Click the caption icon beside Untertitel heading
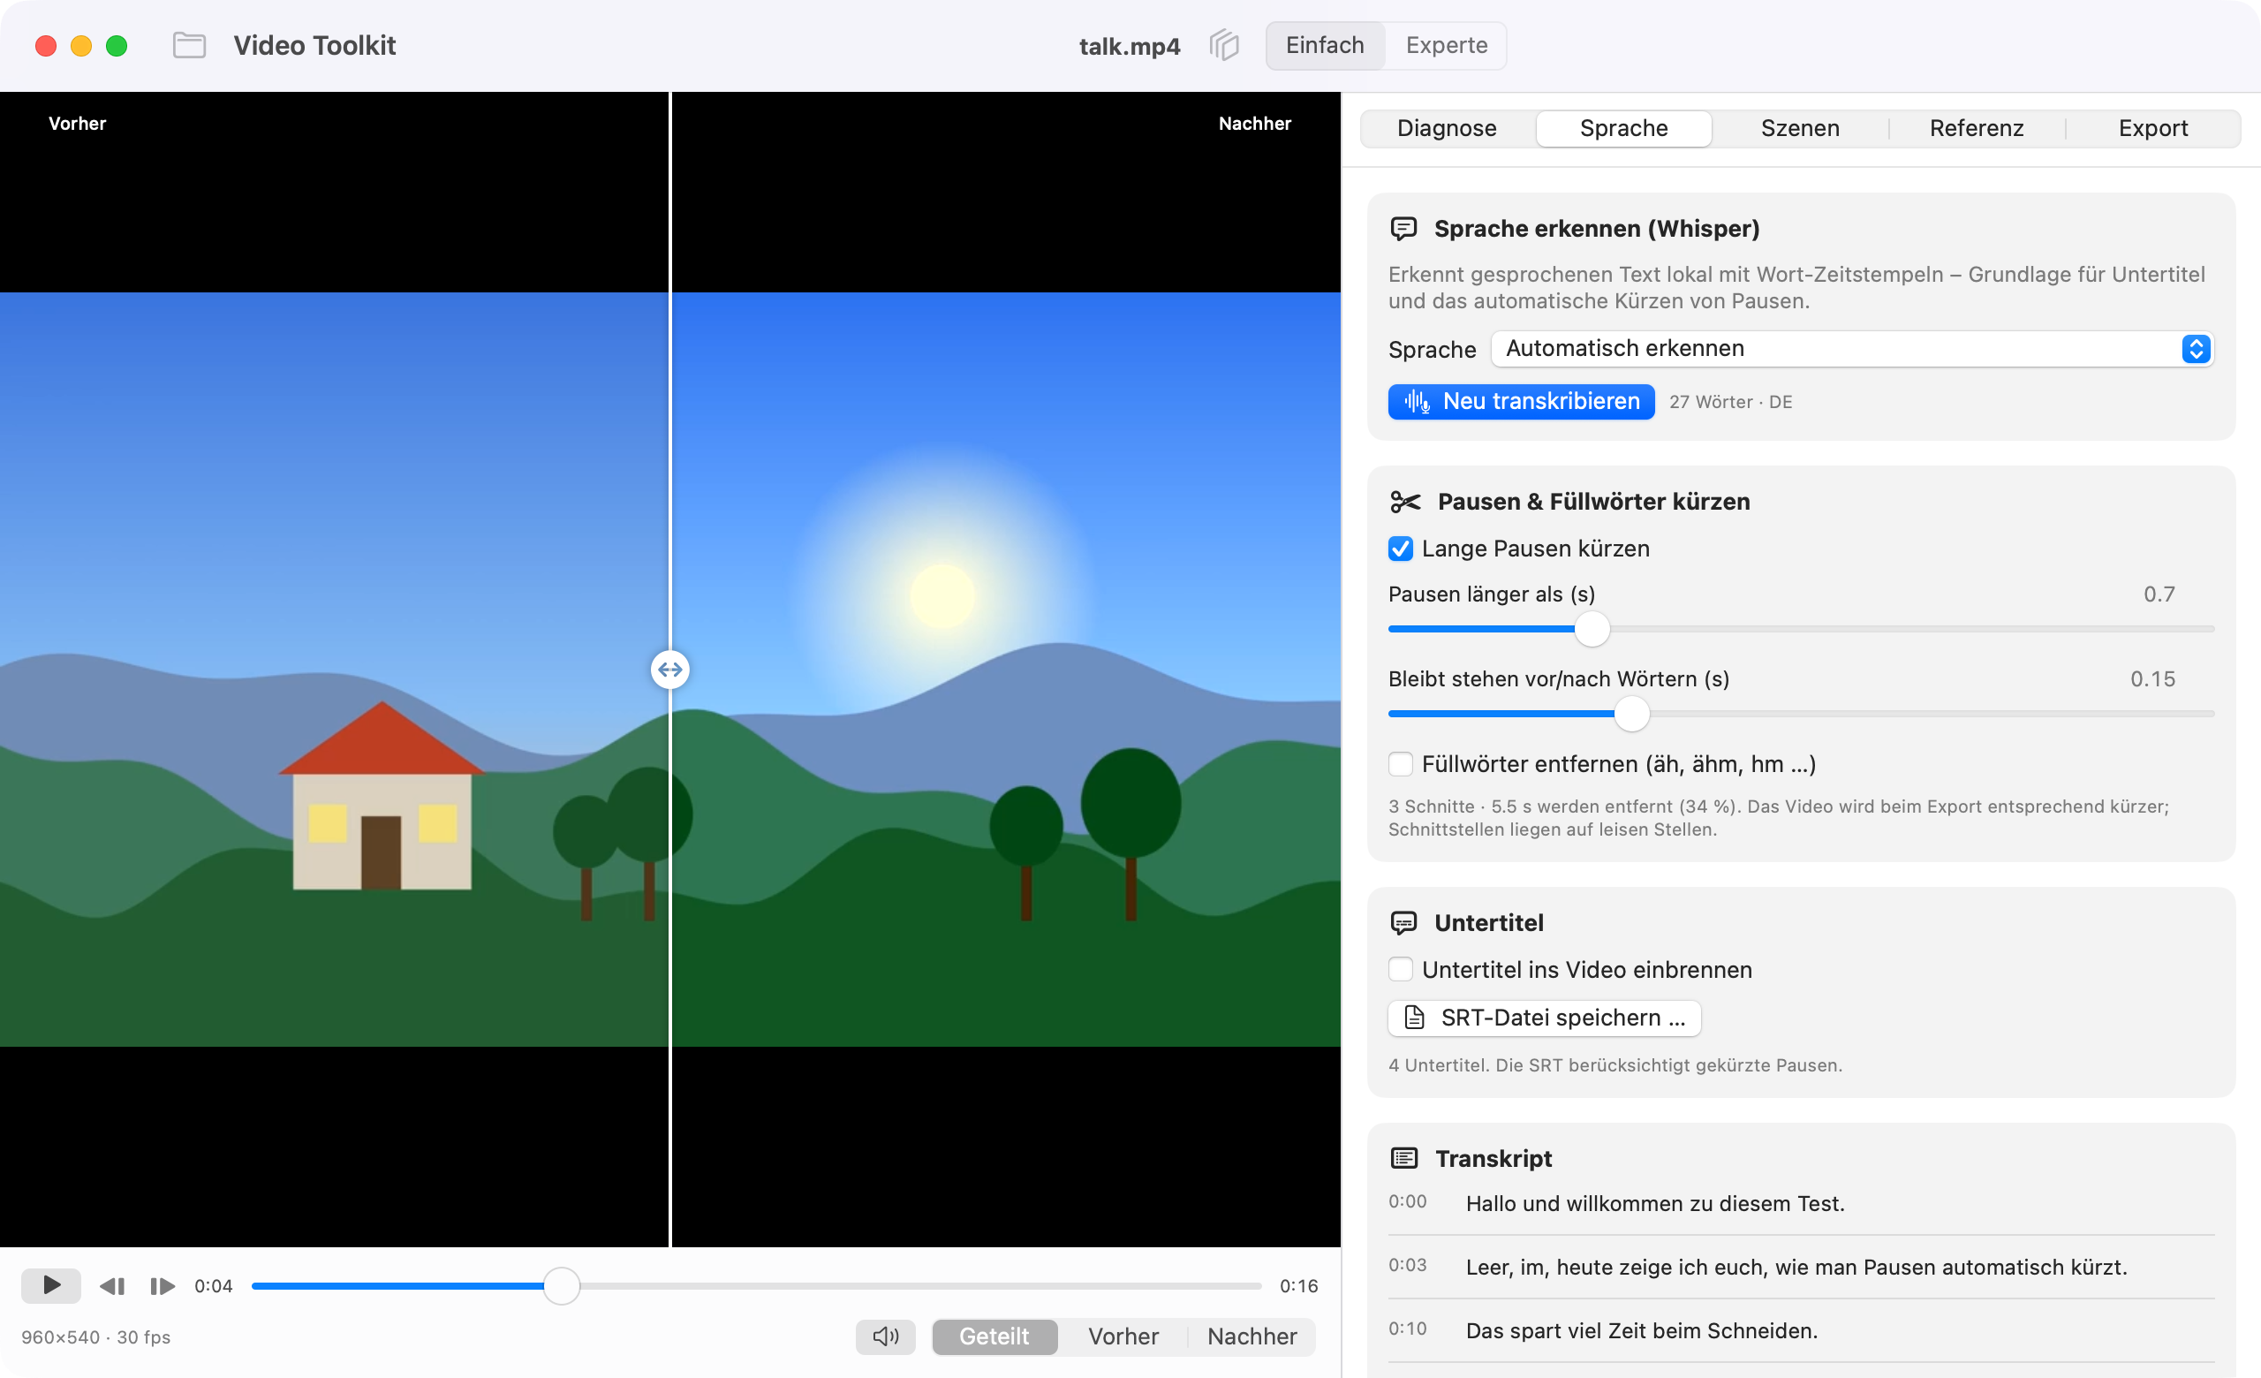 [x=1404, y=923]
